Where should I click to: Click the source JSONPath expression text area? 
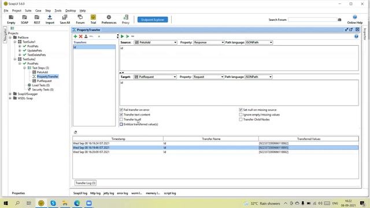tap(239, 58)
